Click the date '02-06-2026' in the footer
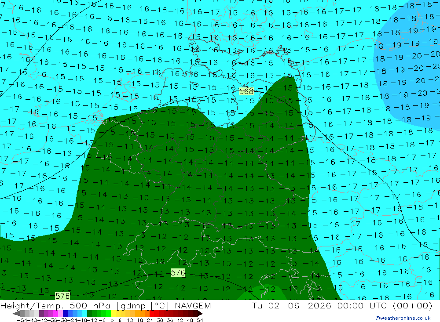 [x=300, y=305]
